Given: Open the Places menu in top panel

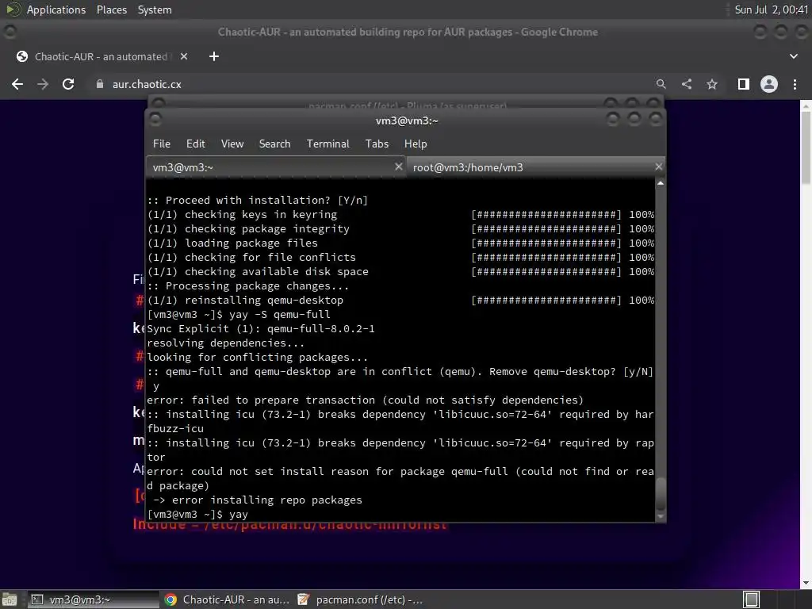Looking at the screenshot, I should [x=111, y=10].
